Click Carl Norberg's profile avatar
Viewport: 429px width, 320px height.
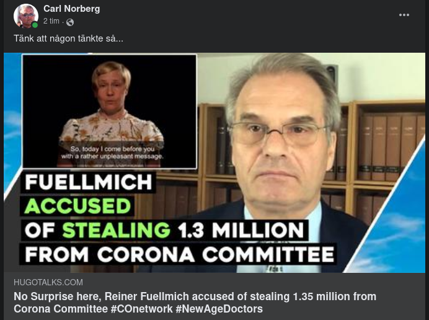coord(26,16)
